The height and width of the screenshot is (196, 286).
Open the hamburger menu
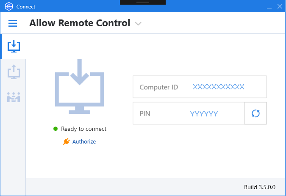tap(13, 23)
